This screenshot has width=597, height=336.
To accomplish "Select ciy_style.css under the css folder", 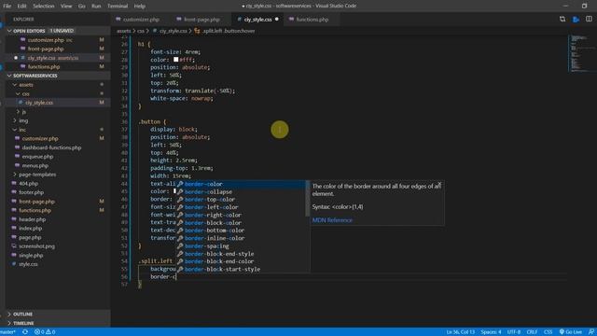I will [x=39, y=103].
